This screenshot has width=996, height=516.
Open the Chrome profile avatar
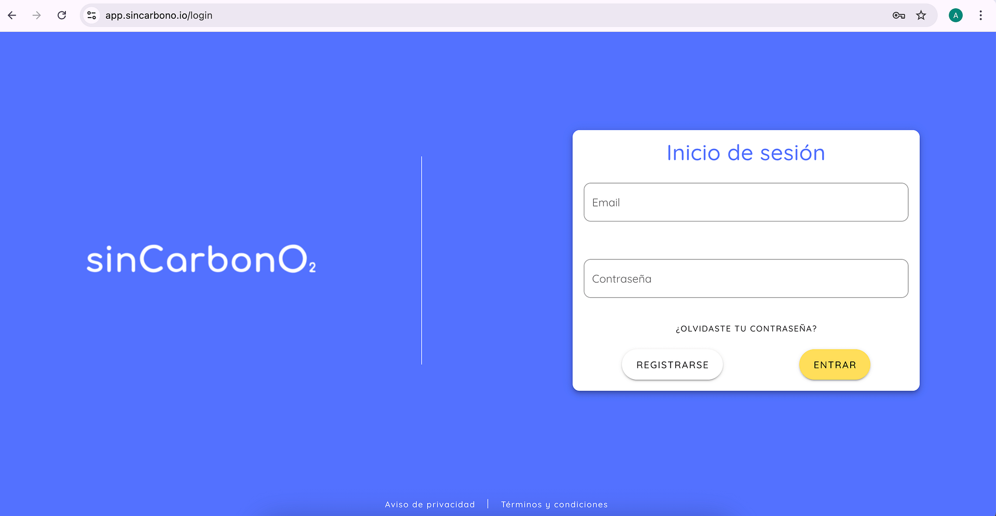tap(956, 16)
